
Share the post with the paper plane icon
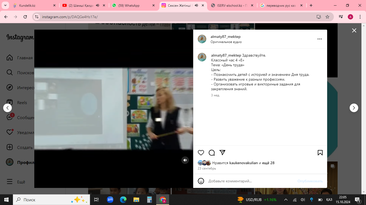pyautogui.click(x=222, y=153)
